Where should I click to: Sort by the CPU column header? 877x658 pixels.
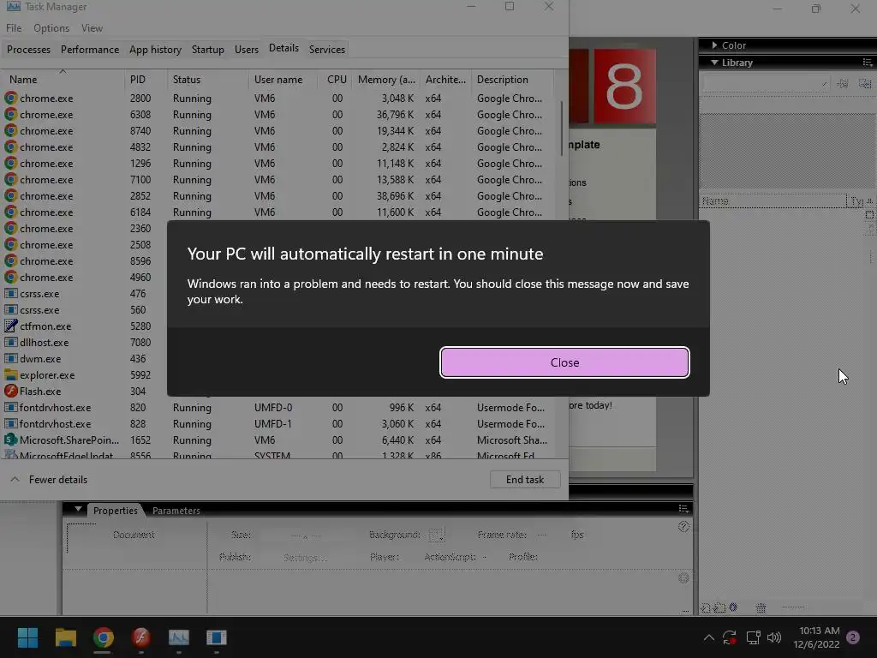(x=335, y=80)
